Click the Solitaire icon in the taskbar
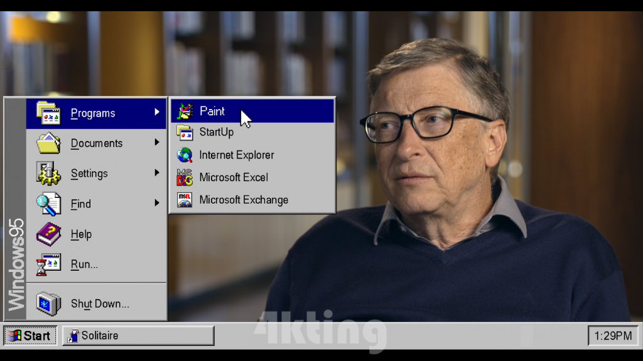Screen dimensions: 643x361 pos(73,336)
